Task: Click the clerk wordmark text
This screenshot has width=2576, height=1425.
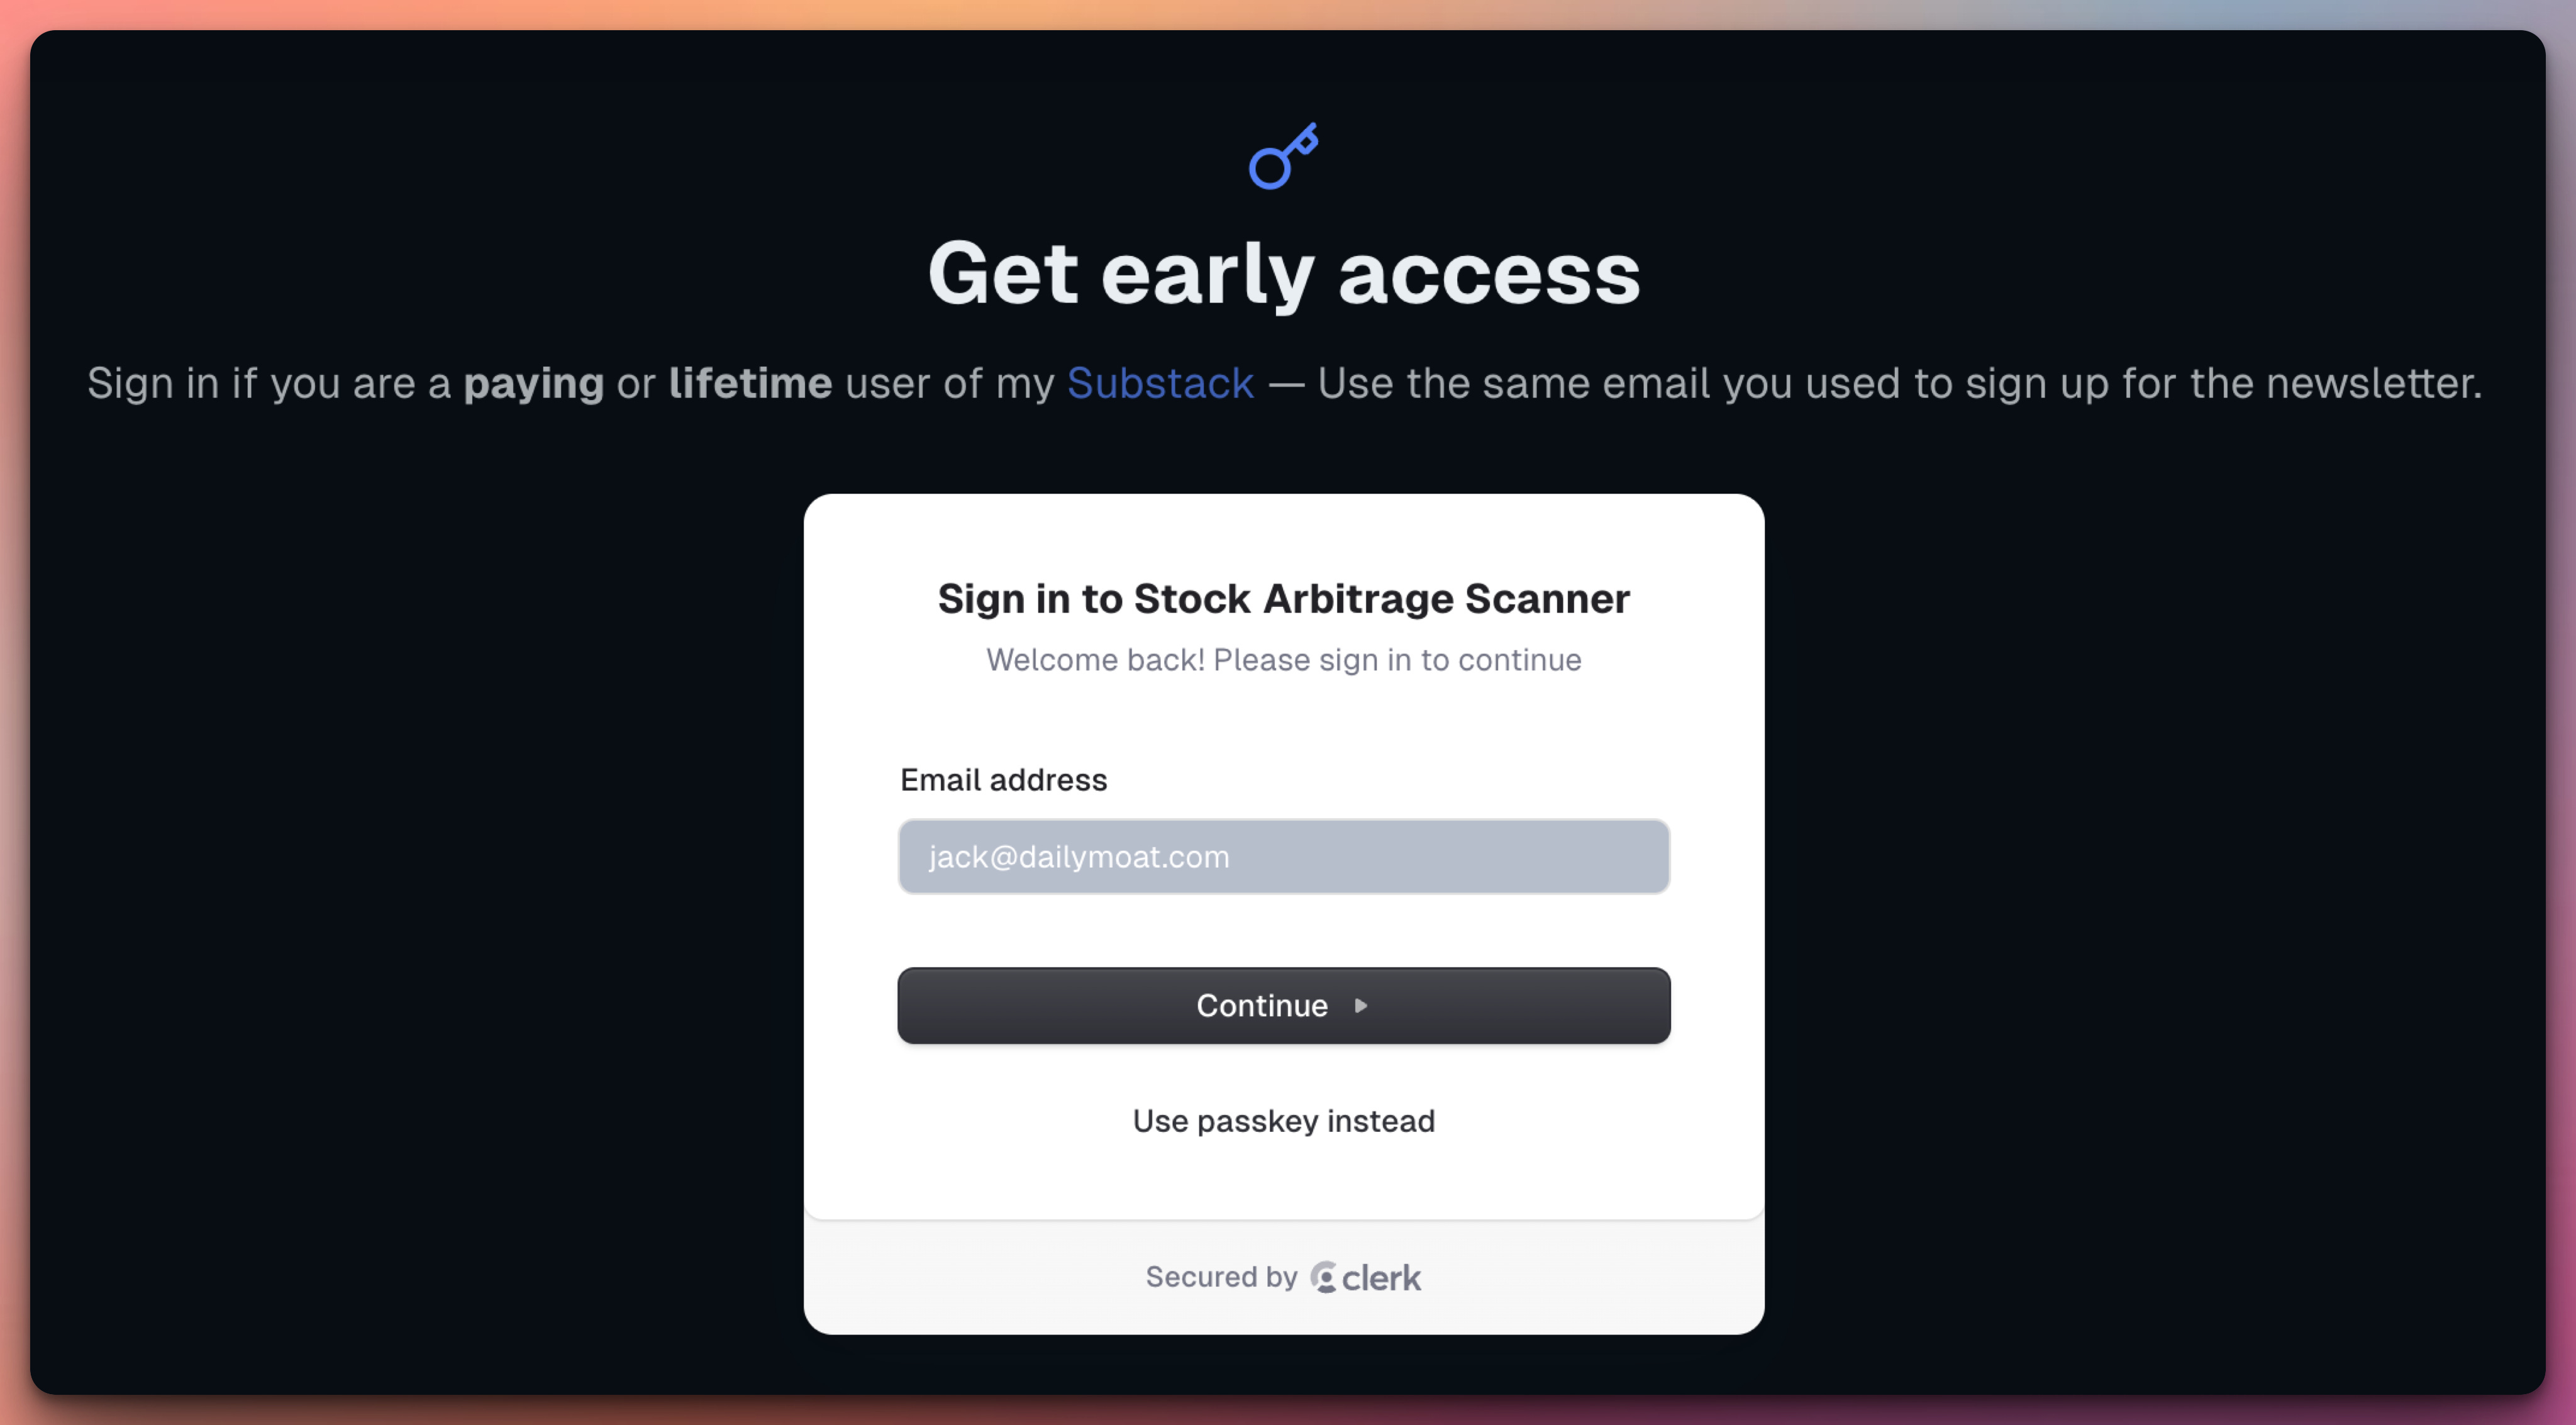Action: pos(1381,1277)
